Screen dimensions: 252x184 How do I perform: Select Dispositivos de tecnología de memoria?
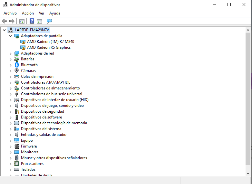click(x=54, y=123)
